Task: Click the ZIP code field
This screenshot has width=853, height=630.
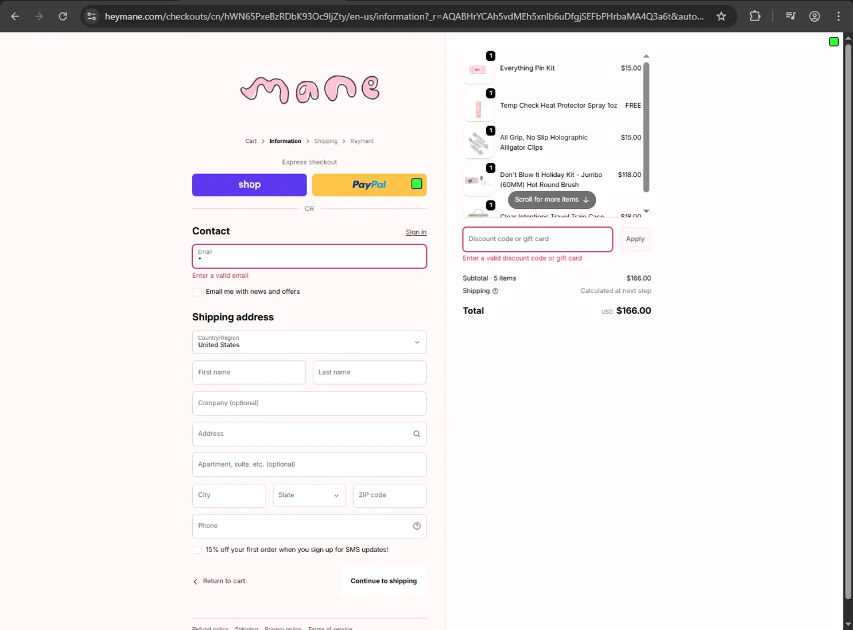Action: pyautogui.click(x=390, y=496)
